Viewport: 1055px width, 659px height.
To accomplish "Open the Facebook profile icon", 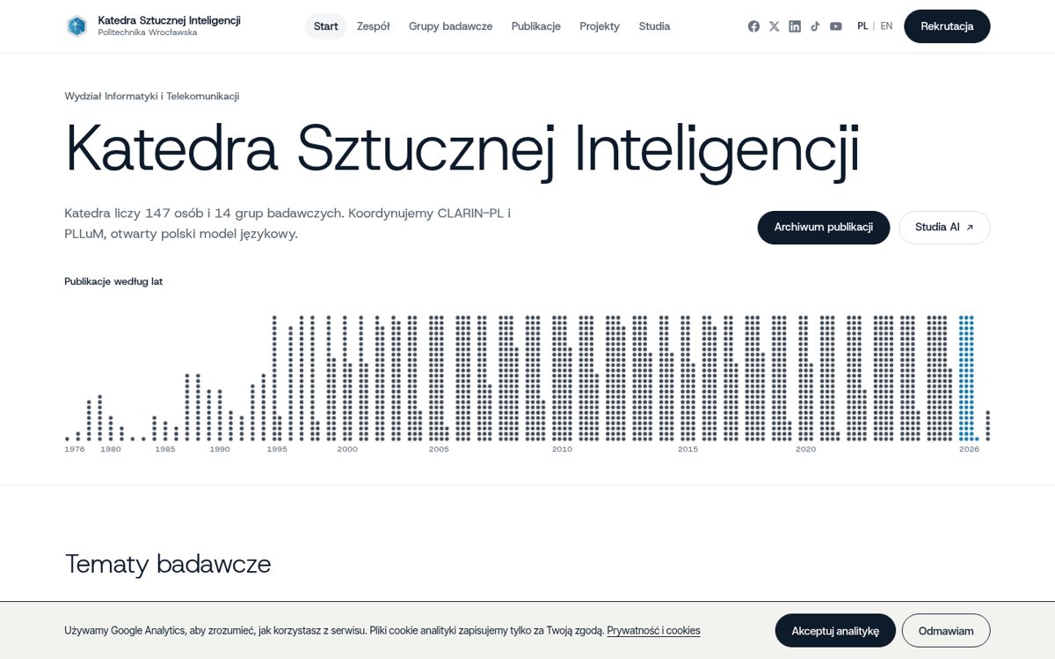I will pos(753,26).
